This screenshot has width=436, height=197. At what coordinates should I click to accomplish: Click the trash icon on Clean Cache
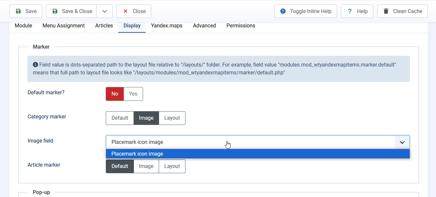(386, 11)
